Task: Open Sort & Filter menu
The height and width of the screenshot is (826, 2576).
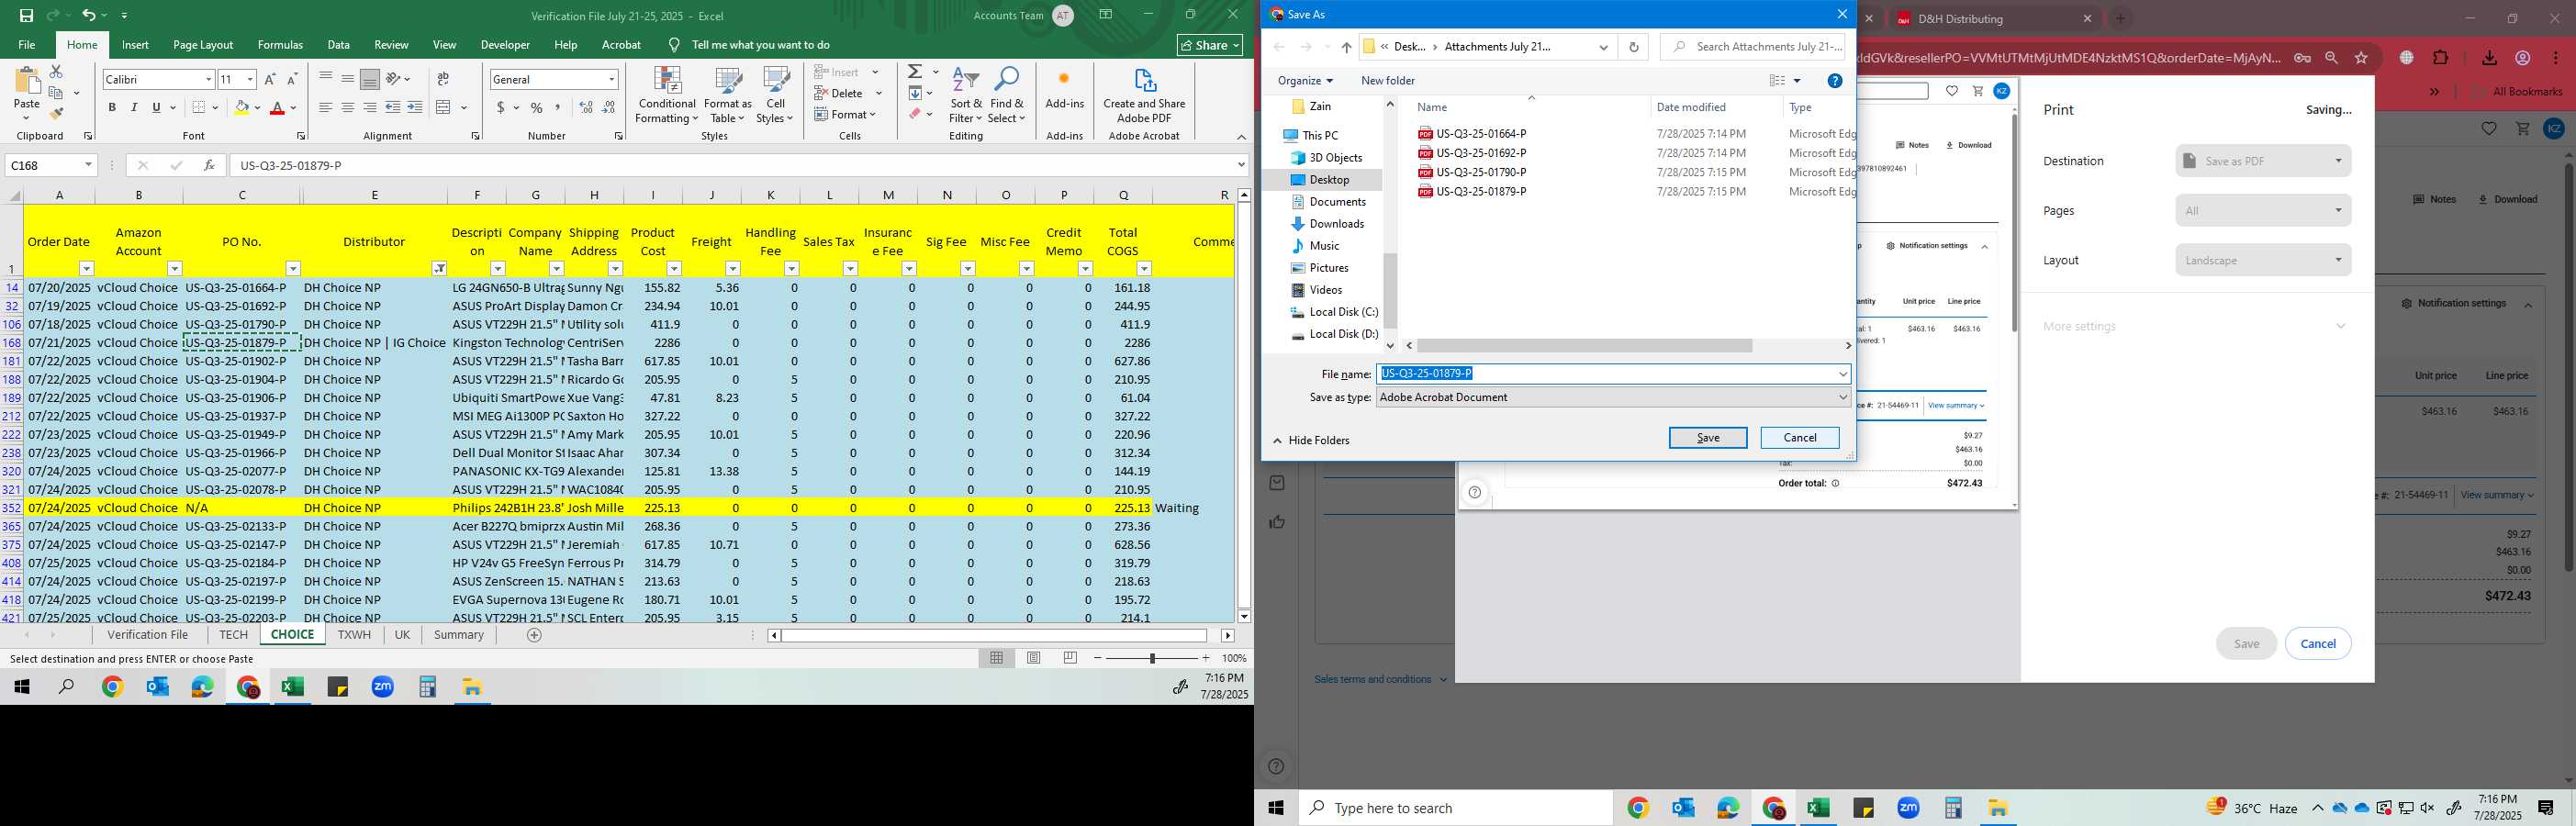Action: tap(966, 96)
